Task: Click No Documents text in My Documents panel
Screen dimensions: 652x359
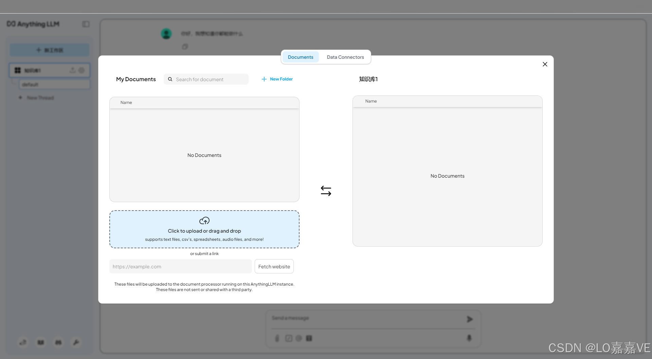Action: (204, 155)
